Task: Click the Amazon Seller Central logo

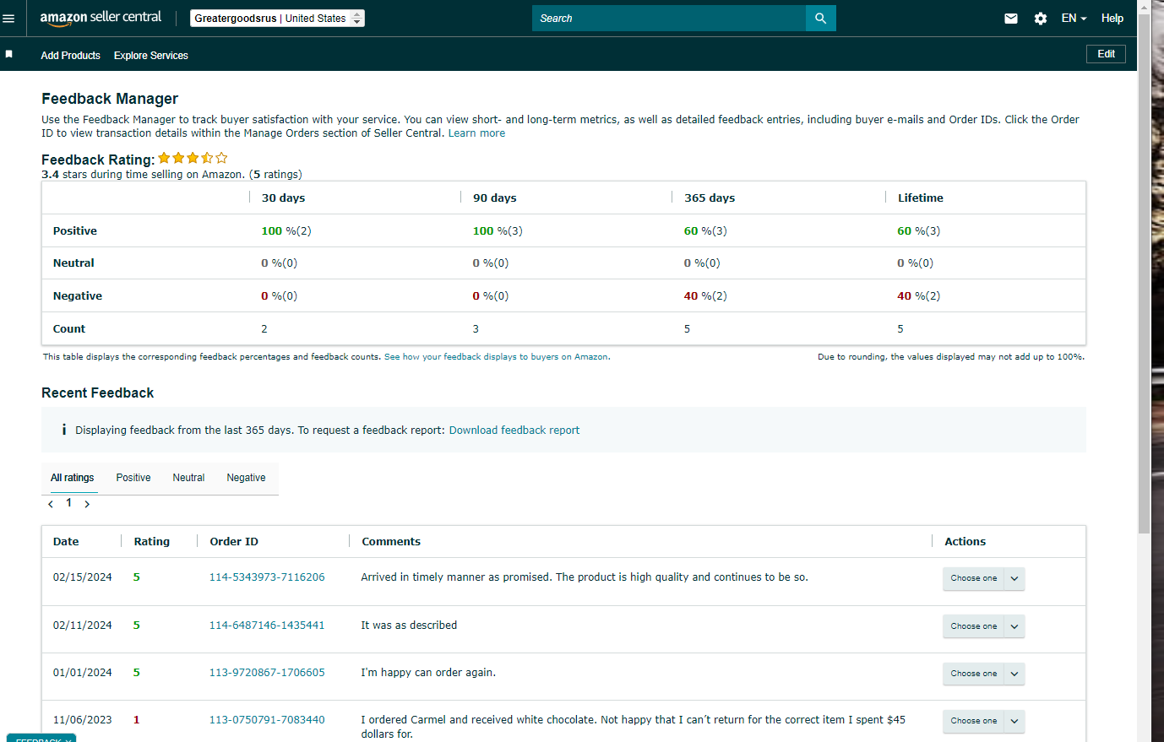Action: point(101,18)
